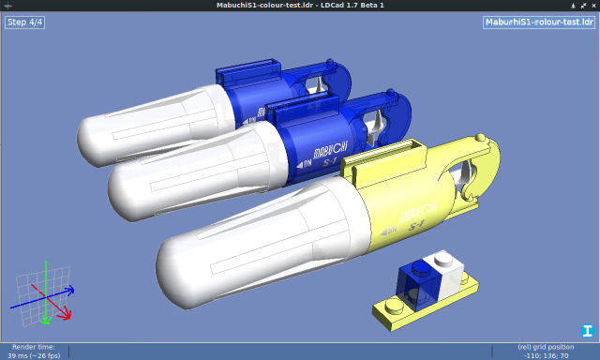This screenshot has height=360, width=600.
Task: Click the XYZ axis compass gizmo
Action: [x=42, y=293]
